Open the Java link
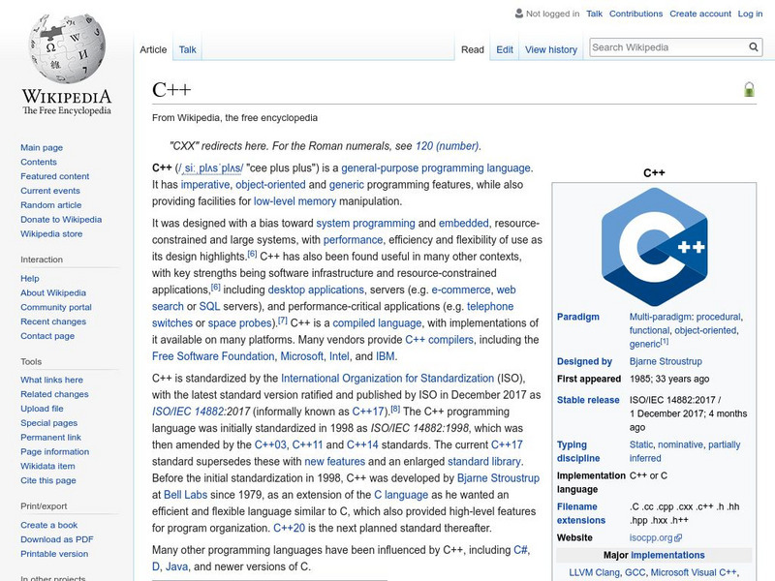The width and height of the screenshot is (775, 581). [x=176, y=566]
